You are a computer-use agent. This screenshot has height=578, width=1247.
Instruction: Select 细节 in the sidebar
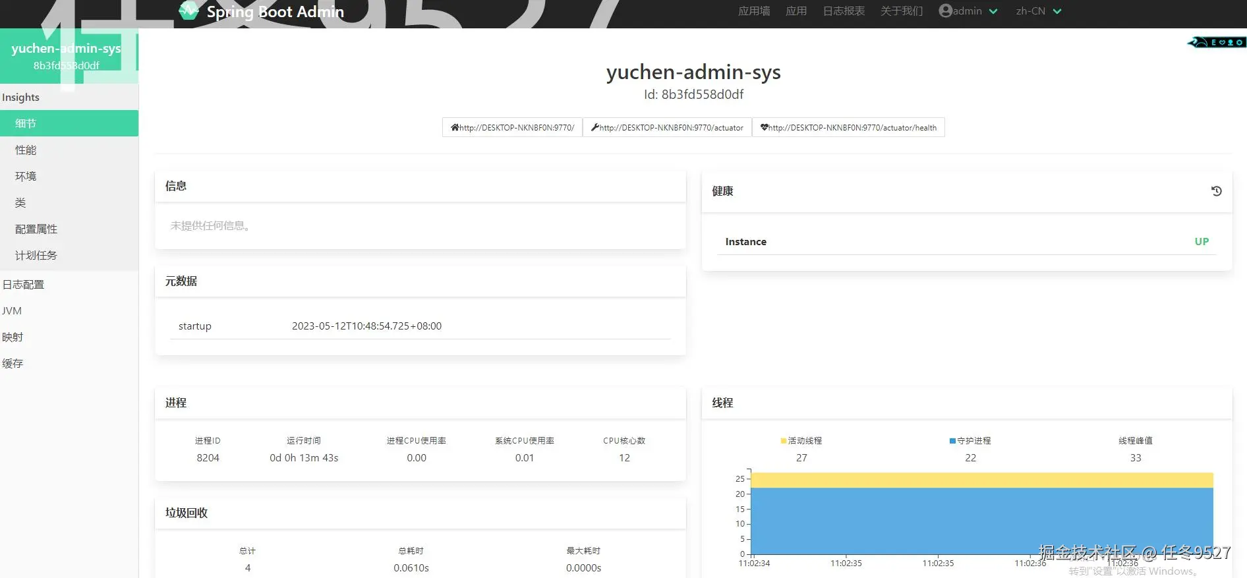coord(69,123)
